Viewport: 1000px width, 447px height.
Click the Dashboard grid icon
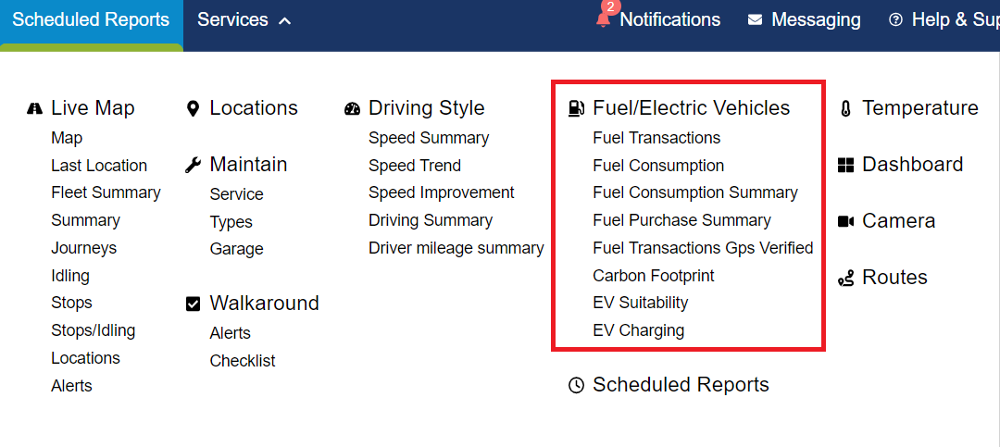coord(845,165)
